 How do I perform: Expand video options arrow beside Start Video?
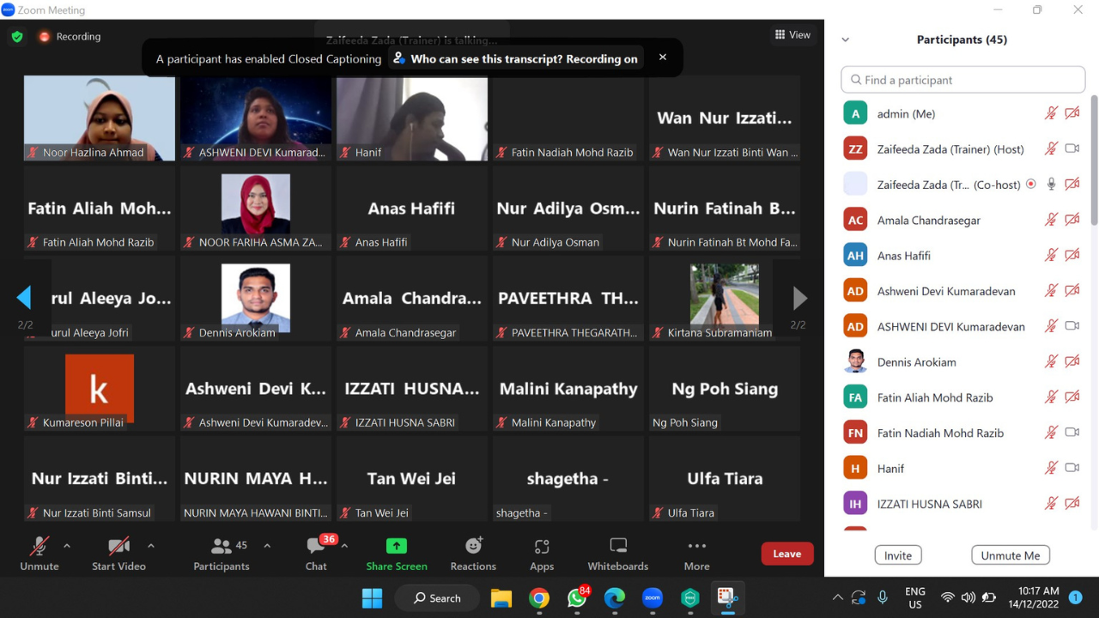[151, 546]
